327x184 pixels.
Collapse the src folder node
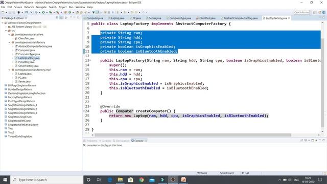click(x=6, y=31)
